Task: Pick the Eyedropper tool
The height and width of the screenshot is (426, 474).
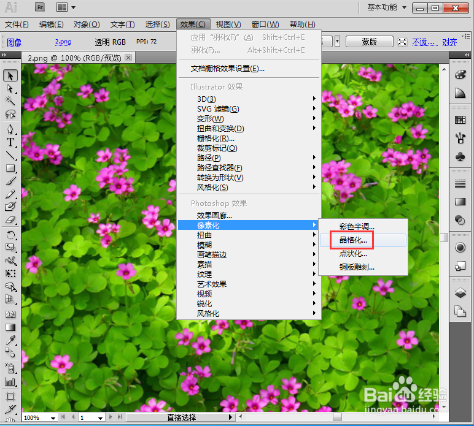Action: pyautogui.click(x=10, y=340)
